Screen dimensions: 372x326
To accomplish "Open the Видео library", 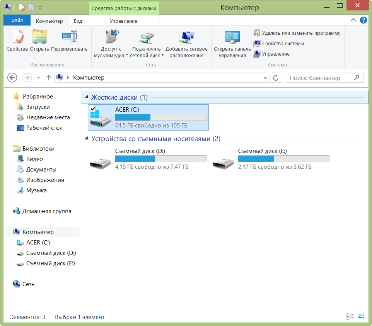I will pyautogui.click(x=30, y=159).
